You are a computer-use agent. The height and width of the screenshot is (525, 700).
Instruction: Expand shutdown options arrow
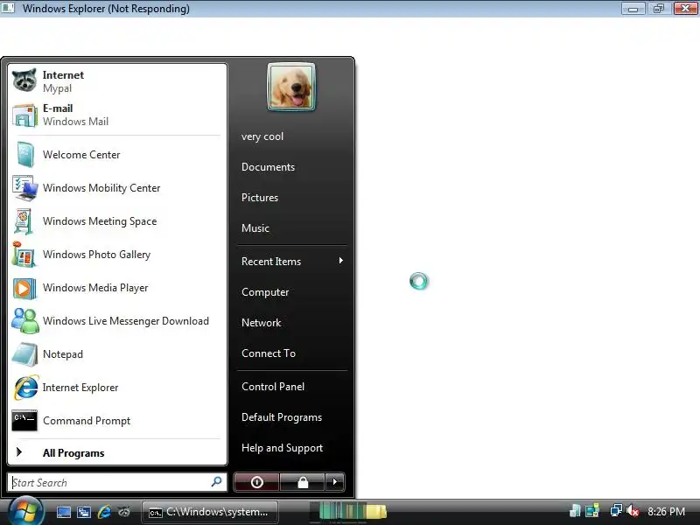335,482
